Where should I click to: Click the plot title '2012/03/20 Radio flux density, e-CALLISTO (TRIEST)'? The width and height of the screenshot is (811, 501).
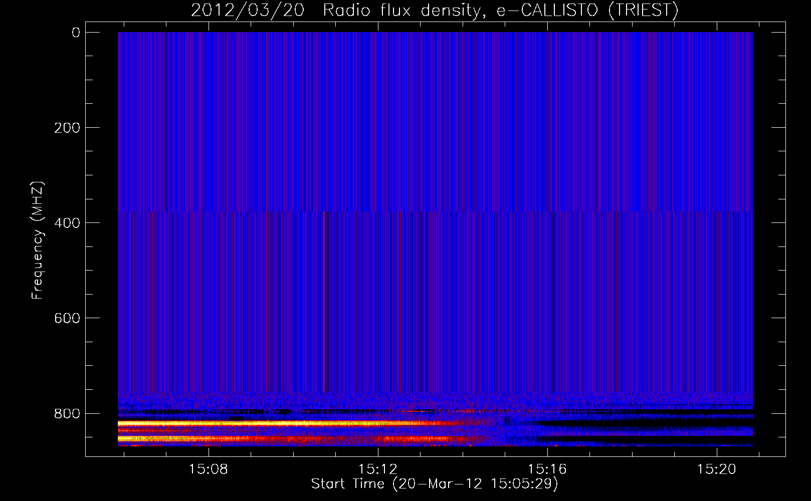pos(435,10)
